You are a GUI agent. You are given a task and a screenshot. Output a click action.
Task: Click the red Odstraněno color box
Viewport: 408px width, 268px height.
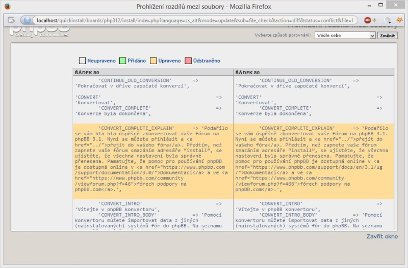pyautogui.click(x=188, y=61)
